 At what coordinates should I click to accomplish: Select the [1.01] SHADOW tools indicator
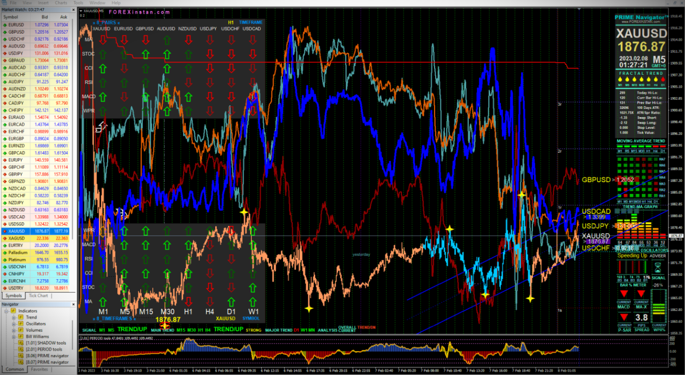tap(45, 343)
